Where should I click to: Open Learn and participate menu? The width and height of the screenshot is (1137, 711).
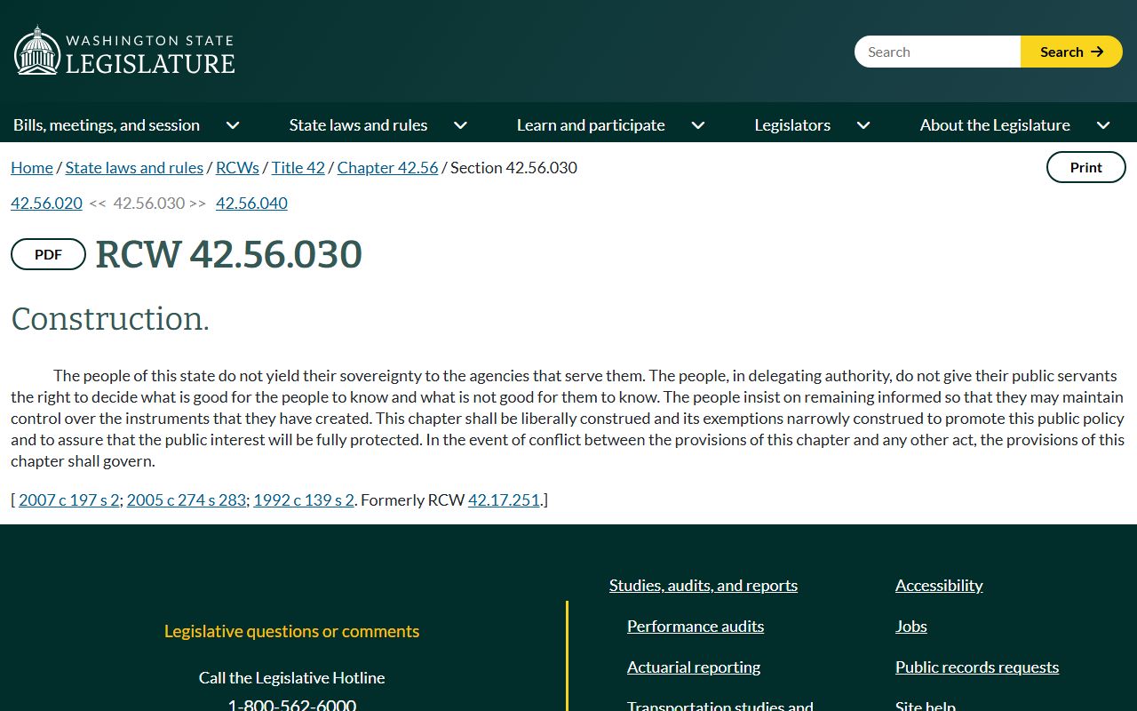[x=591, y=125]
